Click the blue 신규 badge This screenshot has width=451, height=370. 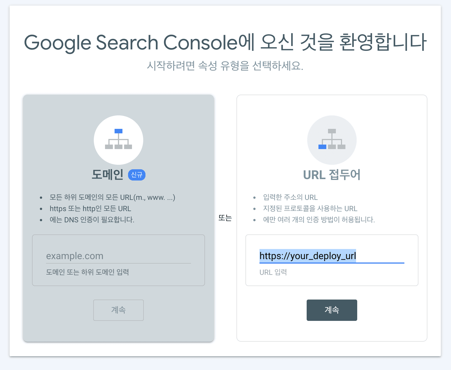pos(137,175)
